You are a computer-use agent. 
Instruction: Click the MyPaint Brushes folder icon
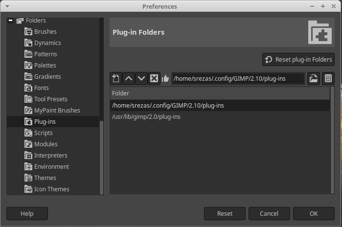point(28,111)
